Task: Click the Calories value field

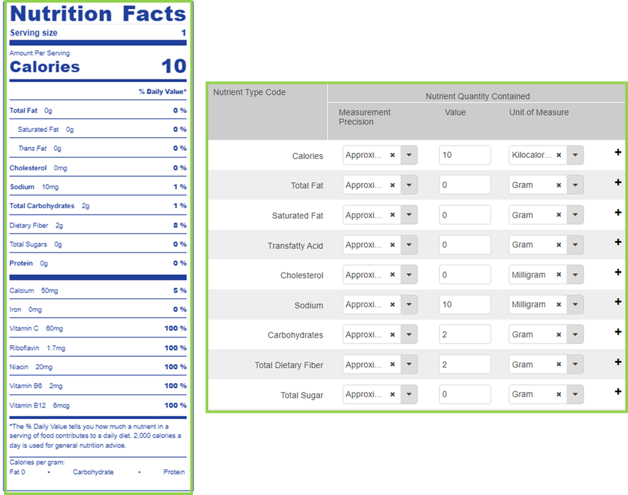Action: click(x=465, y=155)
